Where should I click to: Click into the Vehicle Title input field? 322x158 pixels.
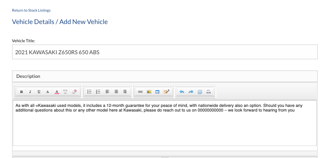click(x=165, y=52)
